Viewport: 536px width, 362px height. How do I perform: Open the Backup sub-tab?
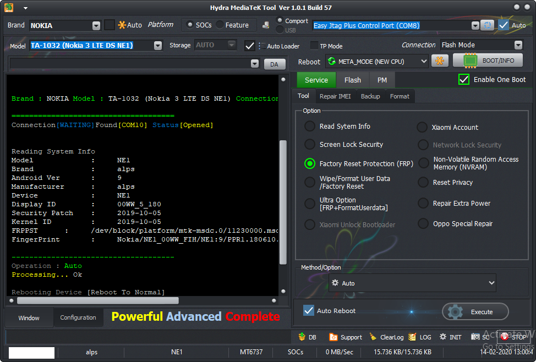coord(370,96)
